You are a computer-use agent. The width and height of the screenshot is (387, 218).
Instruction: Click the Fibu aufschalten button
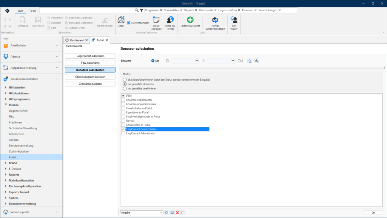[90, 63]
